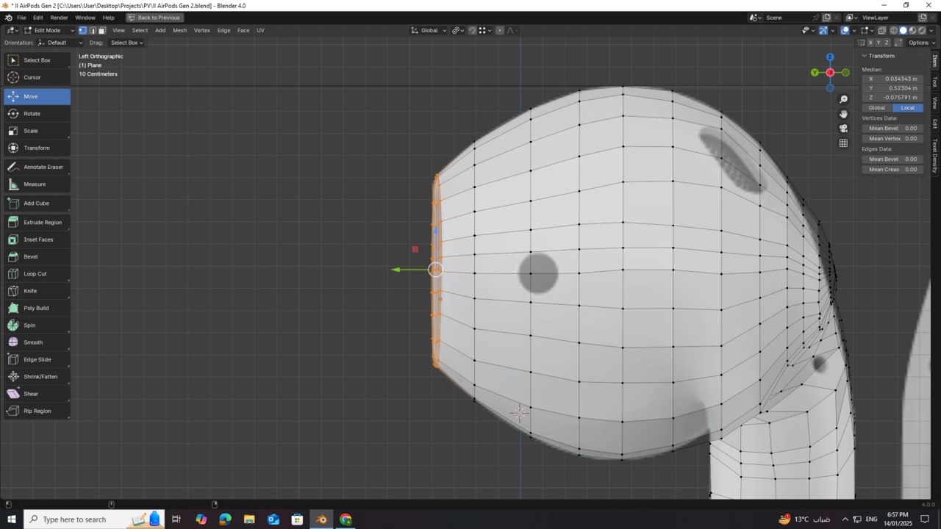Image resolution: width=941 pixels, height=529 pixels.
Task: Activate the Smooth tool
Action: pyautogui.click(x=37, y=342)
